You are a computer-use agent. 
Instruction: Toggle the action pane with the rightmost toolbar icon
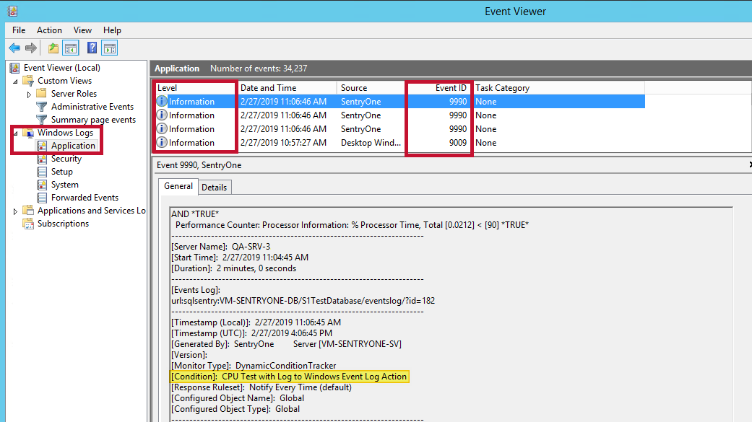(109, 48)
